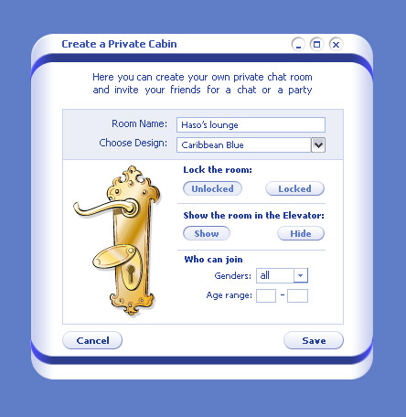
Task: Click the oval swivel keyhole cover
Action: [x=112, y=257]
